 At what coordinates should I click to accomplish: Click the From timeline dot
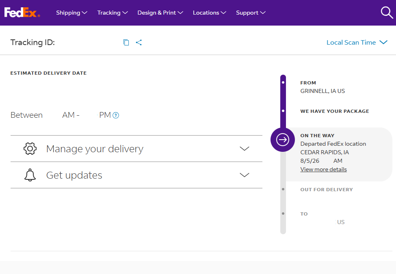[x=283, y=82]
